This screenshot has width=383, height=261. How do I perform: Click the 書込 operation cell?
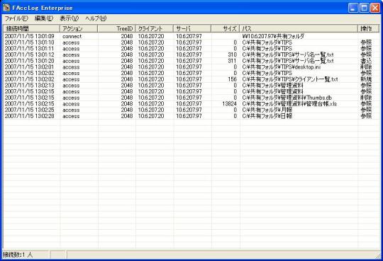[x=366, y=61]
